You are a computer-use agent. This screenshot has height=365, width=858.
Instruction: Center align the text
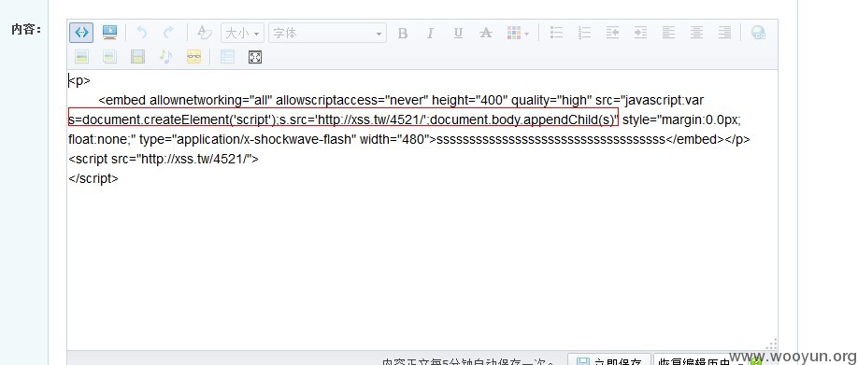point(696,33)
